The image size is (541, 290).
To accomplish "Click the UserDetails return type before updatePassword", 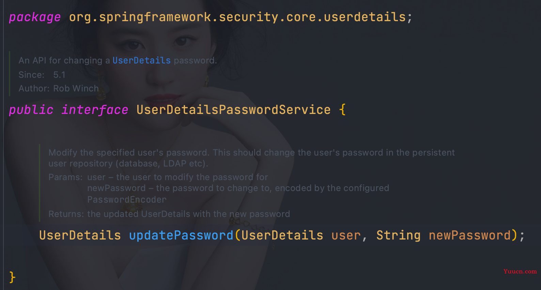I will pos(80,235).
